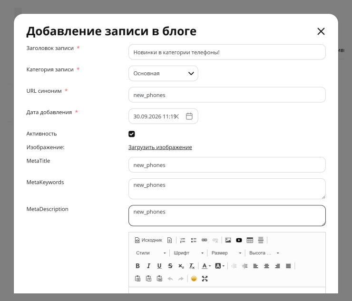The width and height of the screenshot is (352, 301).
Task: Click the paste from Word icon
Action: pos(159,279)
